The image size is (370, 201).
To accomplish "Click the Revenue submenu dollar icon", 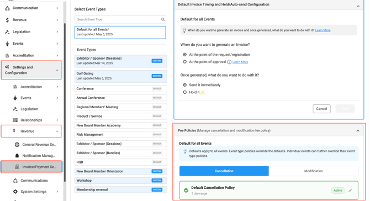I will (14, 130).
